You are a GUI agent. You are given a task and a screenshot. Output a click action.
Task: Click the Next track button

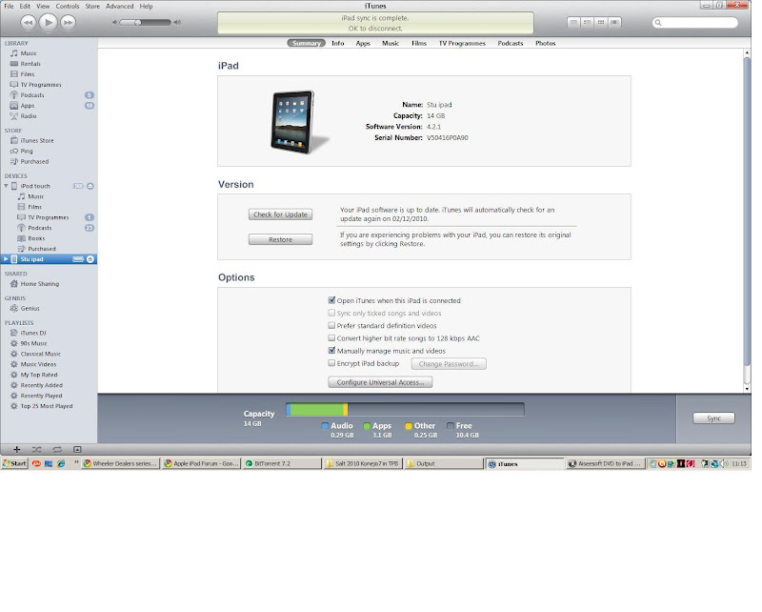click(68, 22)
